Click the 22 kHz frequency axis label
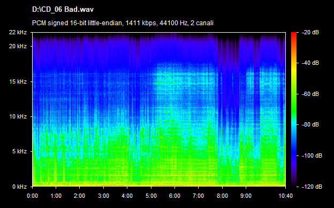Screen dimensions: 334x208 tap(18, 32)
